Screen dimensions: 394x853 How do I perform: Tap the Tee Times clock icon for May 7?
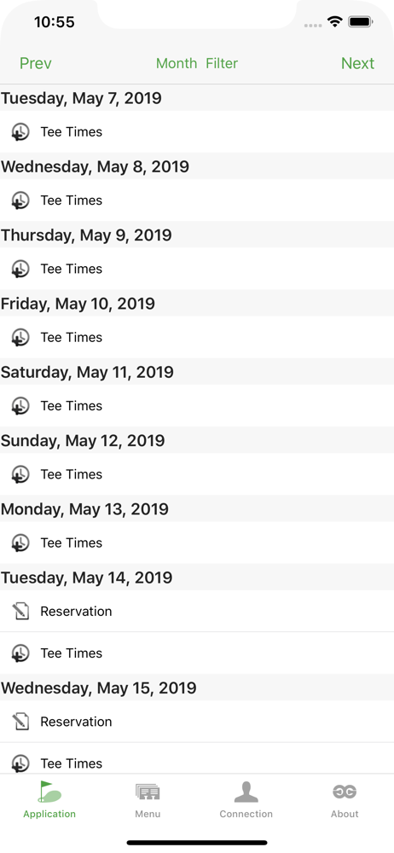tap(20, 131)
